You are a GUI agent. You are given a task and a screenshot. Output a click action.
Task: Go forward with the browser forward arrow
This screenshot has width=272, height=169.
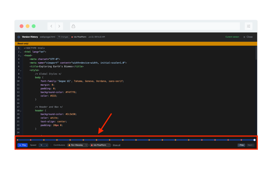click(x=59, y=26)
